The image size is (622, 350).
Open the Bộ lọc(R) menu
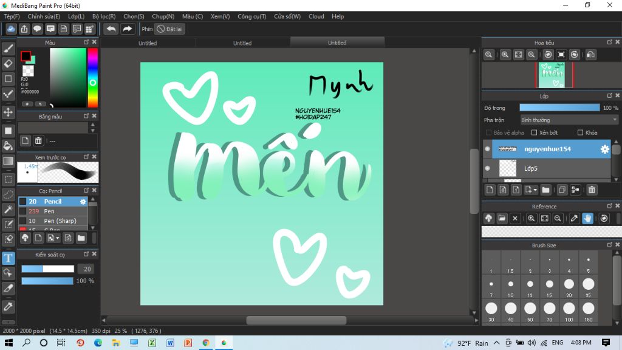pyautogui.click(x=104, y=16)
